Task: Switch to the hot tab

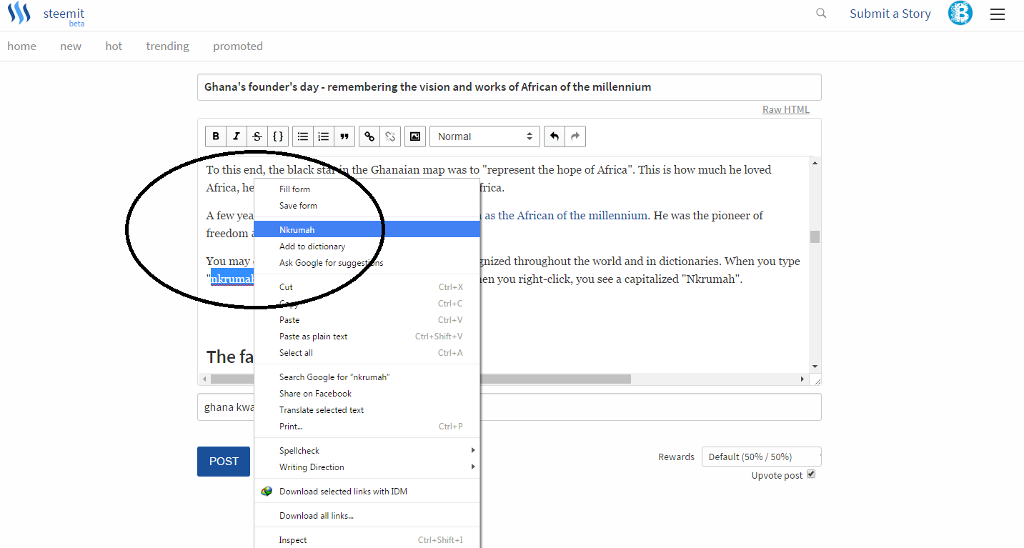Action: 114,46
